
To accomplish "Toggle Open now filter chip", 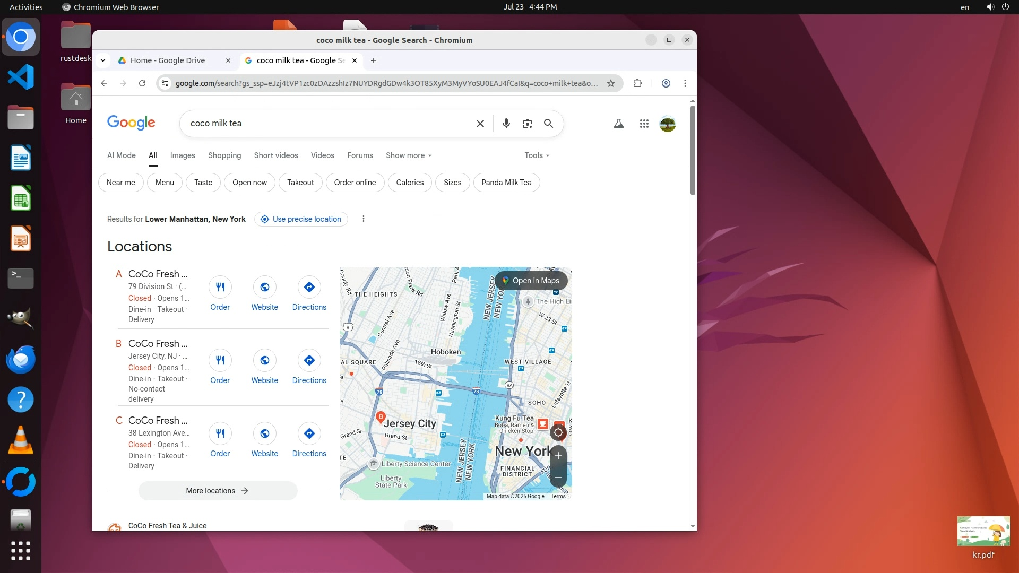I will tap(249, 183).
